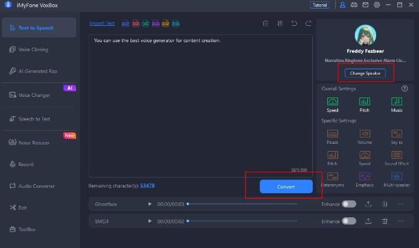Import a DOC file via blue icon

[126, 23]
